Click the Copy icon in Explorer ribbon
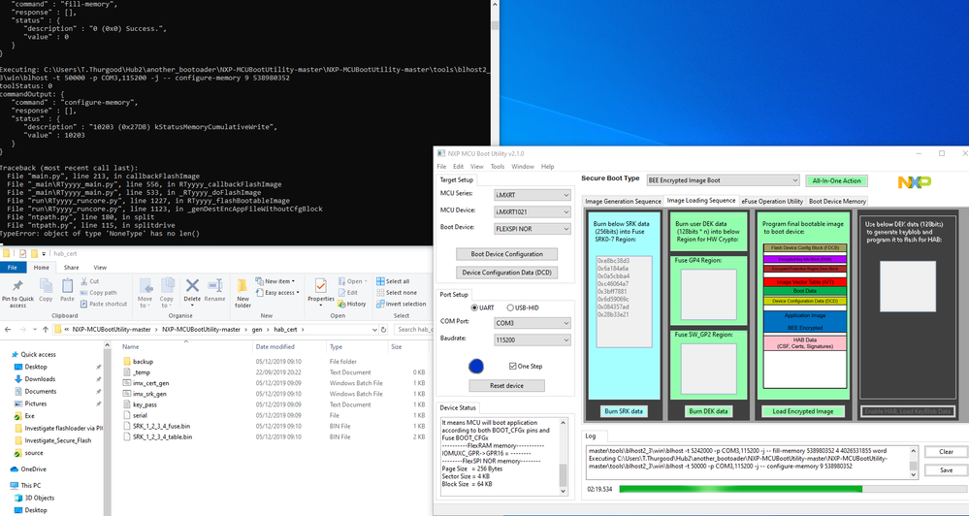 pos(46,290)
